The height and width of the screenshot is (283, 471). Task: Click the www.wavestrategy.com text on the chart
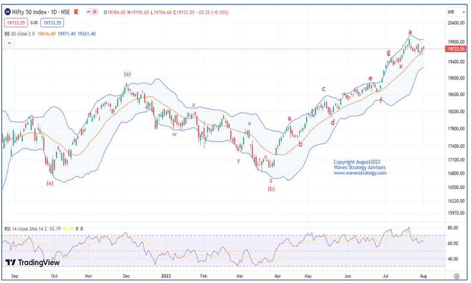360,173
